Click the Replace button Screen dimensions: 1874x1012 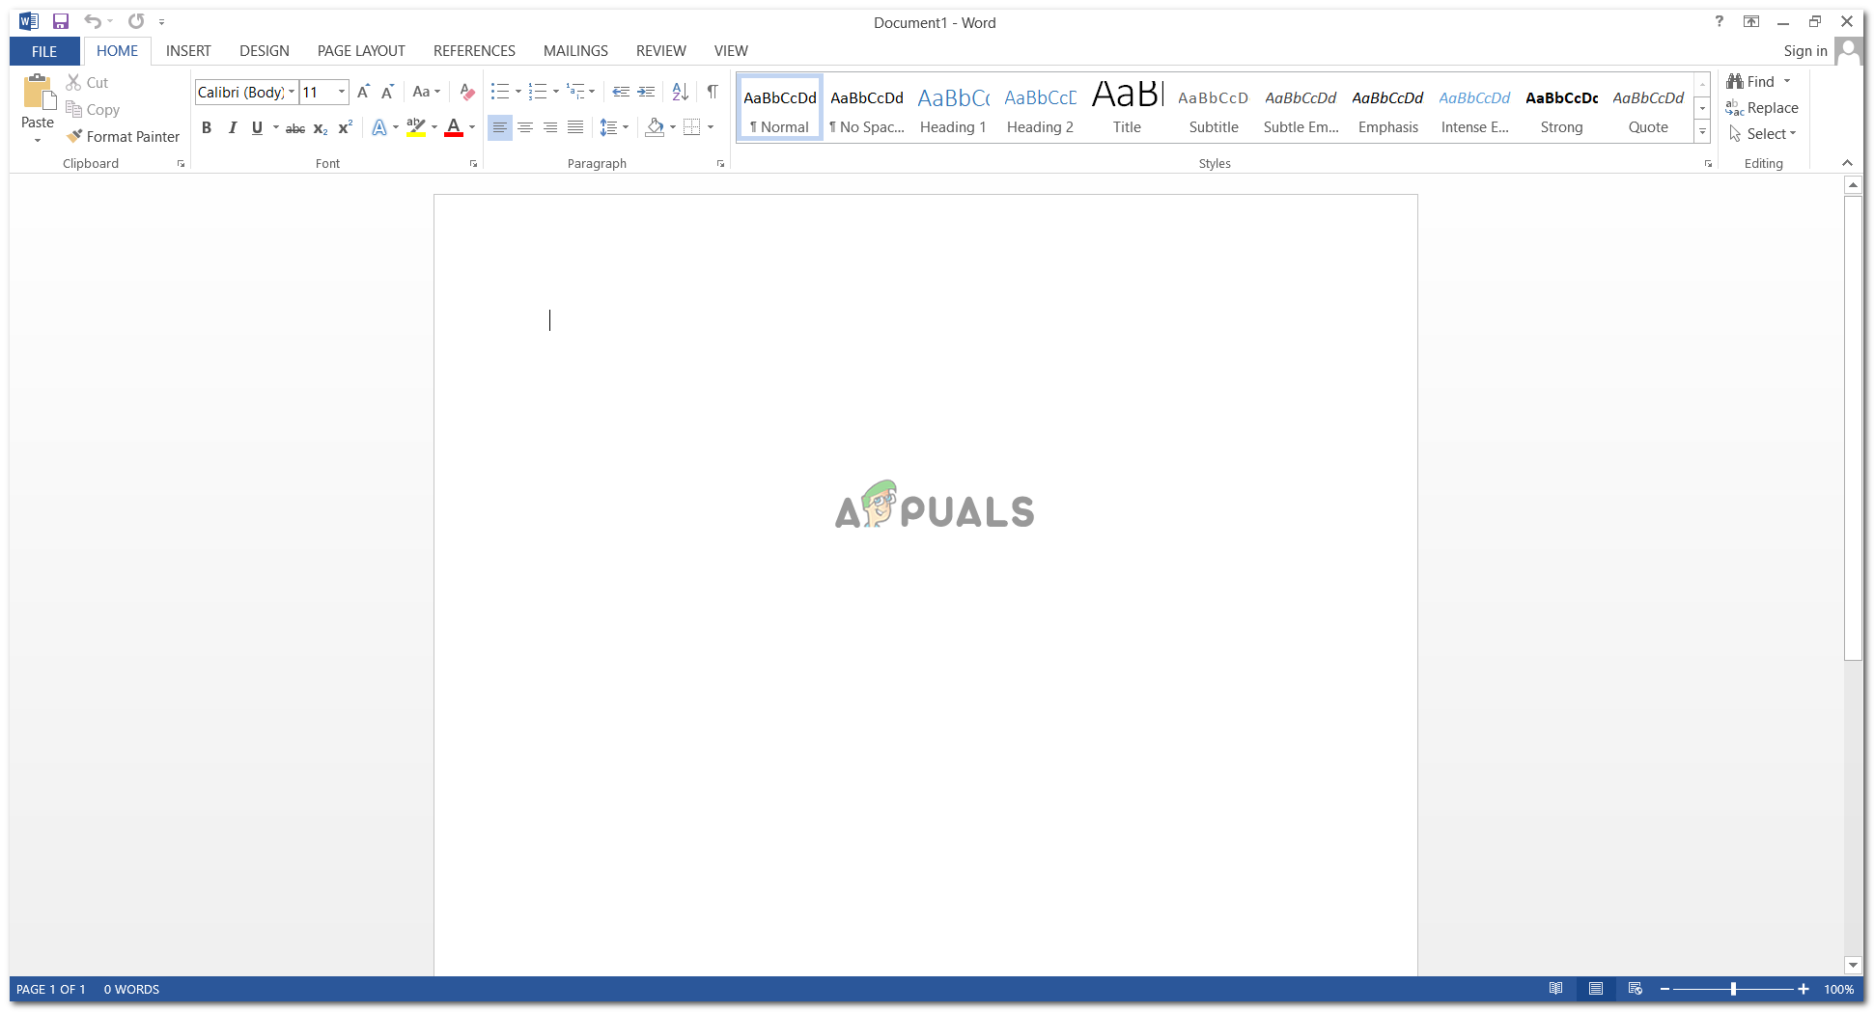[x=1762, y=108]
